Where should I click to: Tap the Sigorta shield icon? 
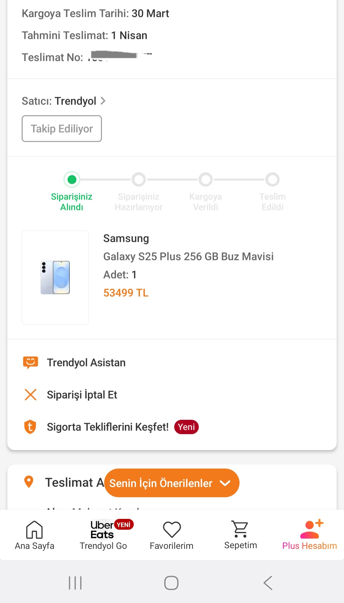tap(30, 427)
